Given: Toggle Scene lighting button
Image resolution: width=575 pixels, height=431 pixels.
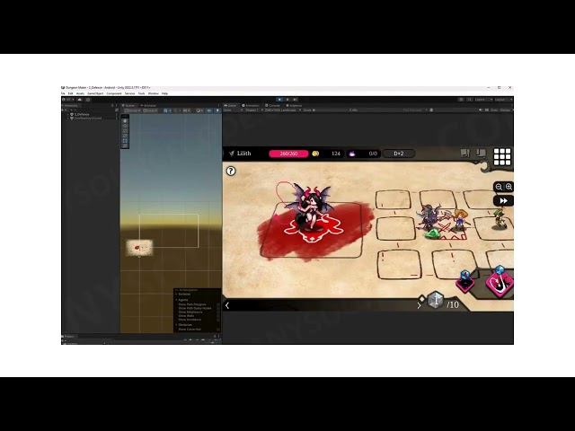Looking at the screenshot, I should [x=217, y=110].
